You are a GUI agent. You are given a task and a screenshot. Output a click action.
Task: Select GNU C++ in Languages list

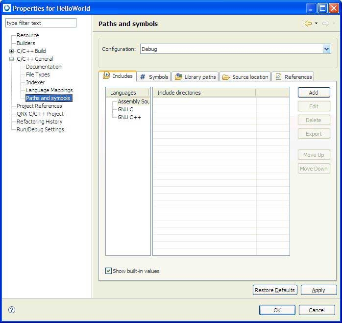pos(129,117)
